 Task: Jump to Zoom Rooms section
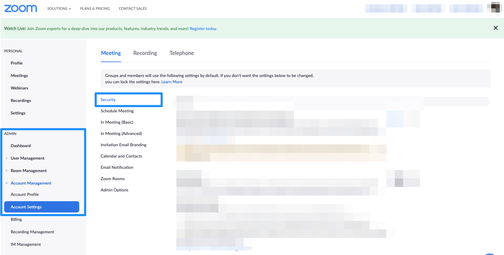pyautogui.click(x=113, y=179)
